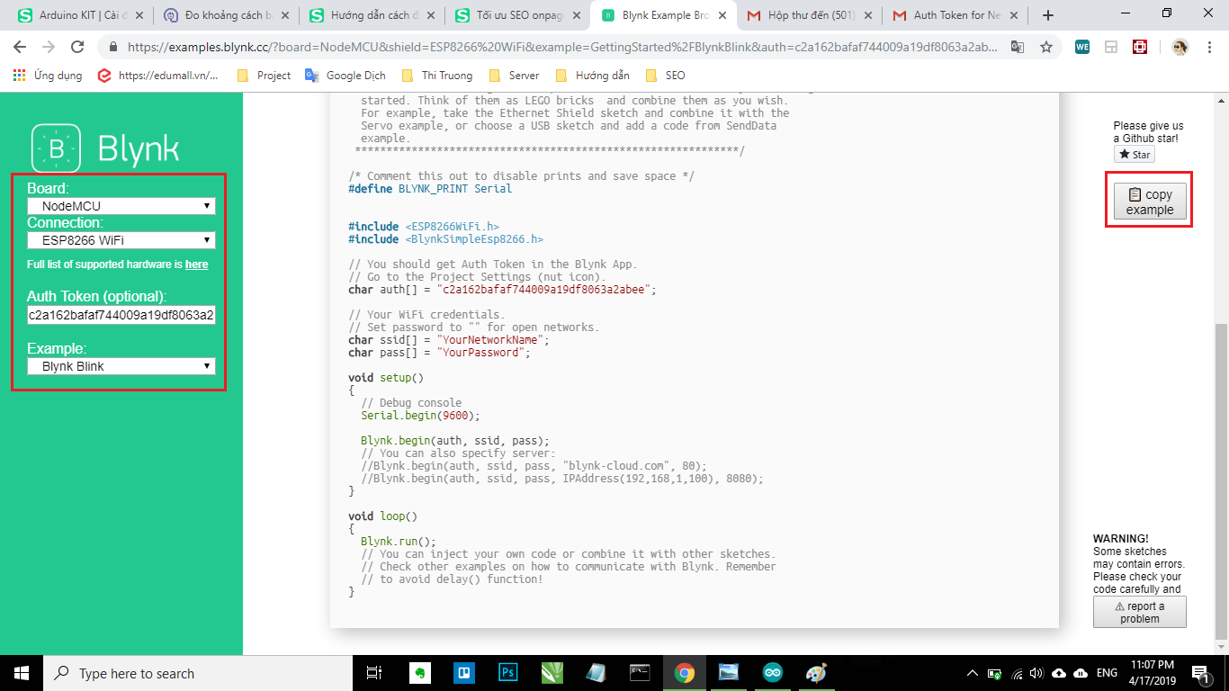Click the browser forward arrow
Image resolution: width=1229 pixels, height=691 pixels.
49,47
